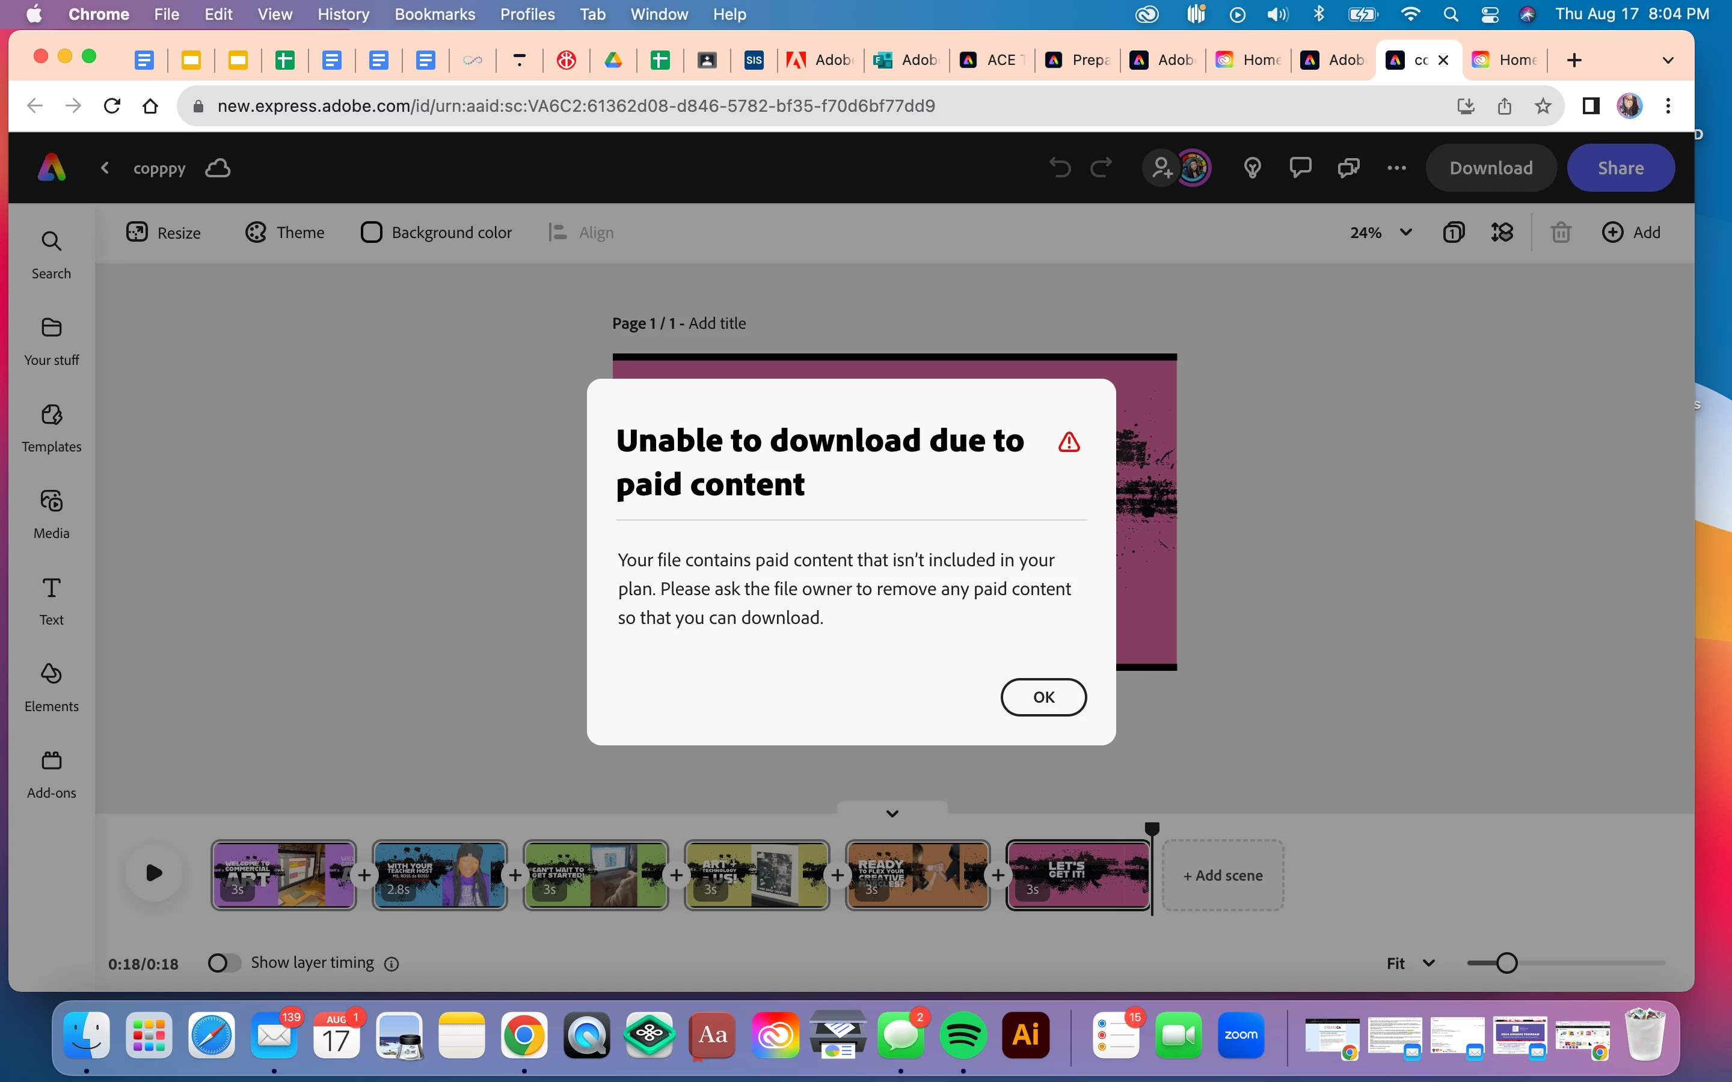Click the comments speech bubble icon

click(x=1300, y=168)
